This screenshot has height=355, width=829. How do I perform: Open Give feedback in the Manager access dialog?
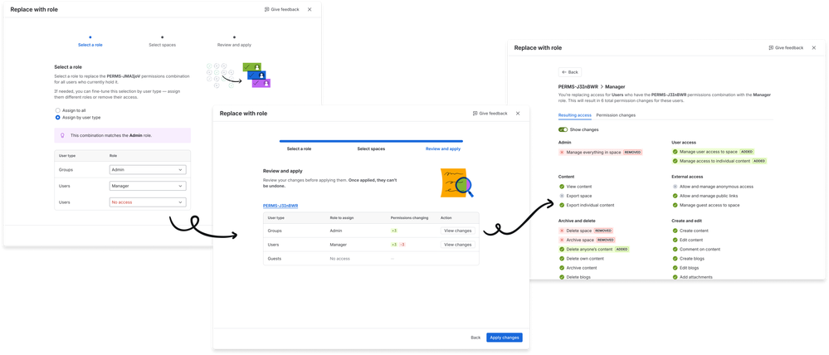click(x=786, y=47)
